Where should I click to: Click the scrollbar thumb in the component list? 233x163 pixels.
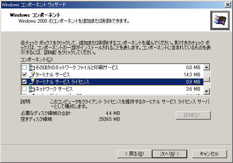pos(206,79)
